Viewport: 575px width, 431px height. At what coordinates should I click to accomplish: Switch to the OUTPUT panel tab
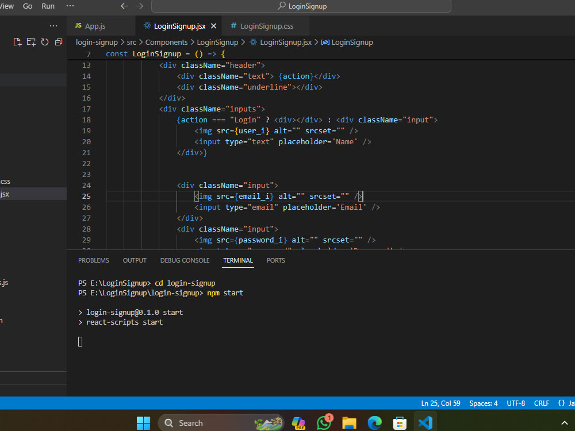pos(135,260)
